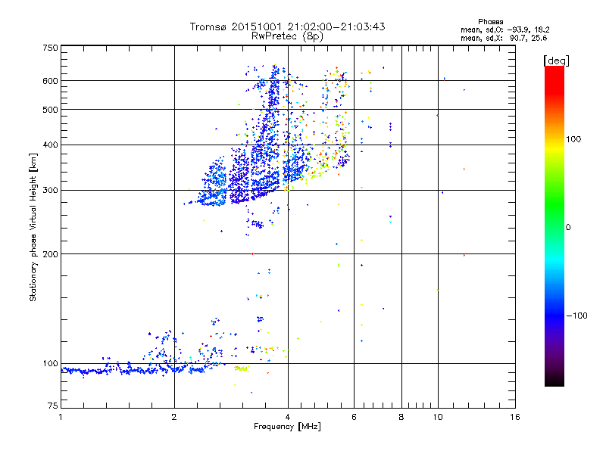Click the colorbar tick label '0'

click(568, 228)
